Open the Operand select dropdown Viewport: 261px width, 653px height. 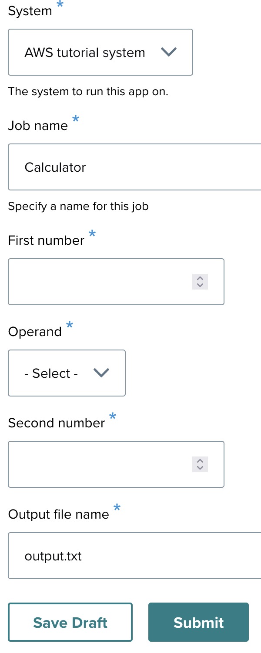[x=67, y=373]
